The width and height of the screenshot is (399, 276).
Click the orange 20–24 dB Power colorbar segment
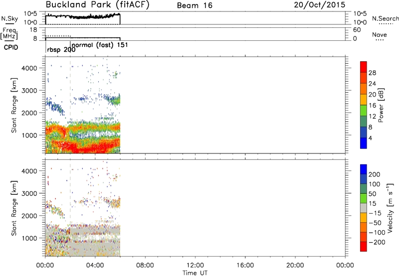364,89
